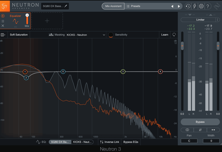
Task: Select EQ node 1
Action: pos(25,72)
